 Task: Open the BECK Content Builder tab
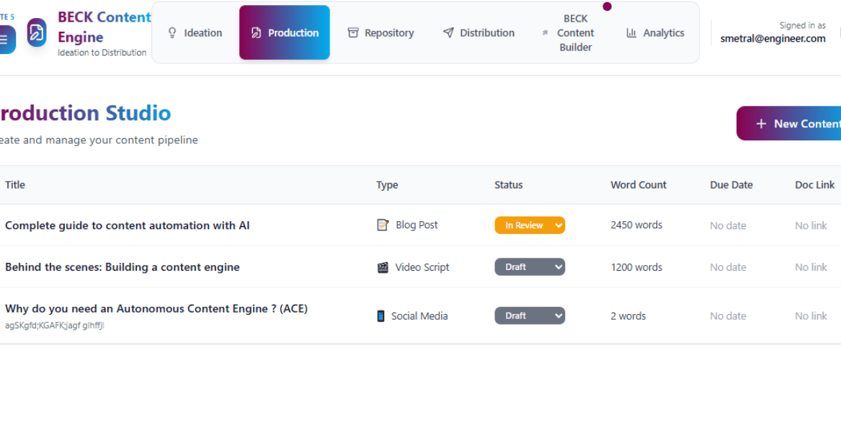[x=575, y=33]
